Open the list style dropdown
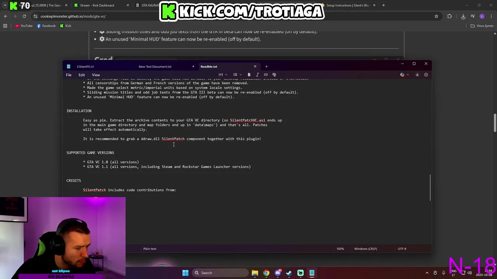Image resolution: width=497 pixels, height=279 pixels. tap(238, 74)
